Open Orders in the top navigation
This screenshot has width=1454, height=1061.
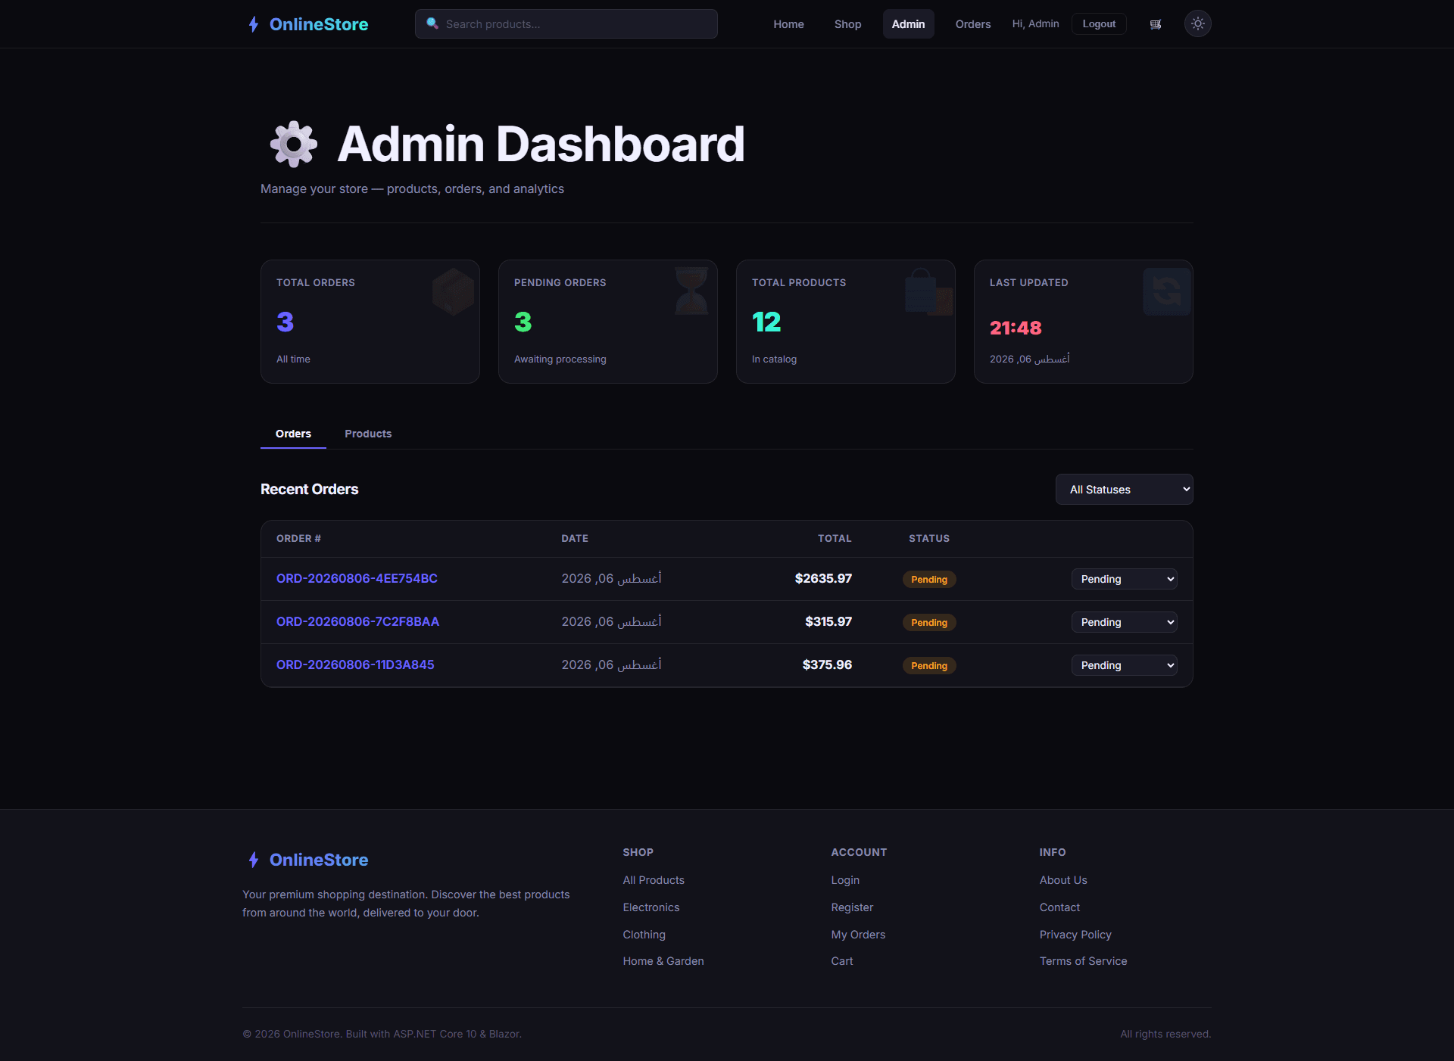point(973,24)
